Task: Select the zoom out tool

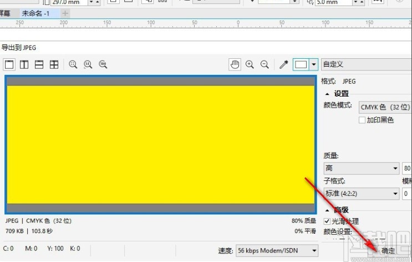Action: 265,64
